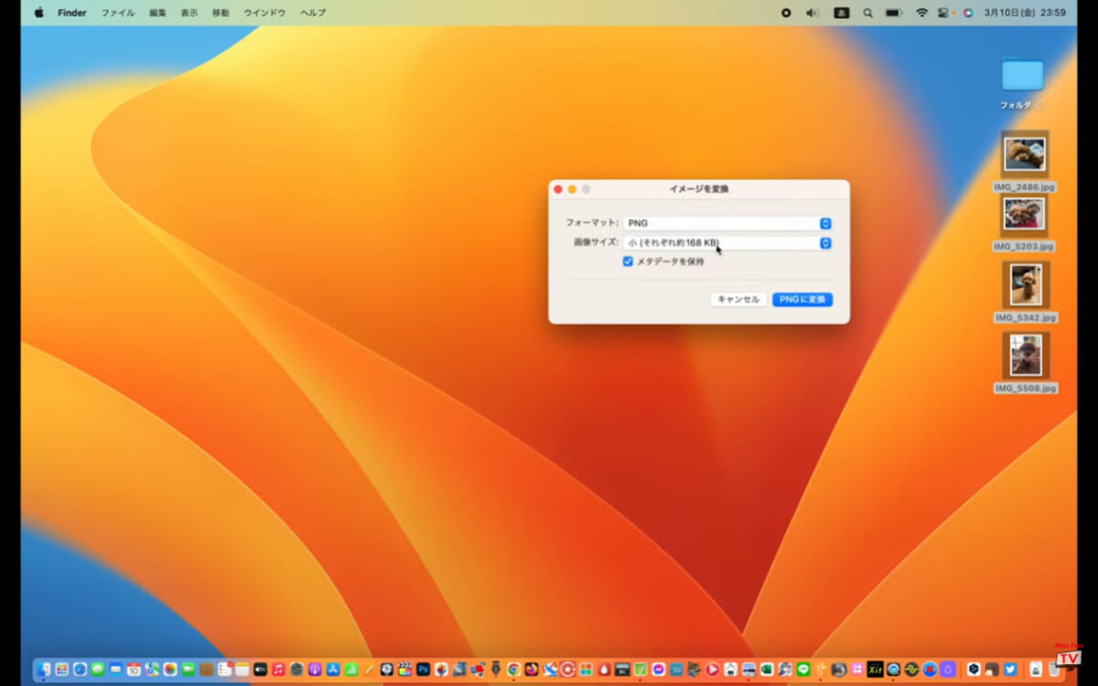Open Photos from the Dock

(x=169, y=670)
